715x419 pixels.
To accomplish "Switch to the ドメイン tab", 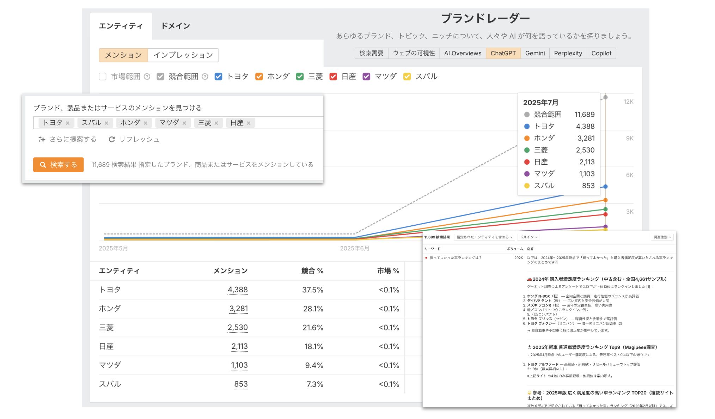I will click(x=175, y=26).
